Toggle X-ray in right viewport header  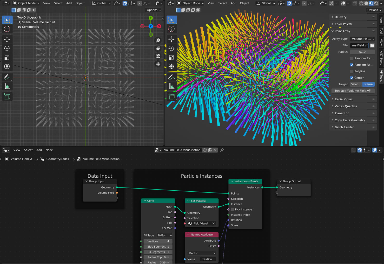(355, 3)
